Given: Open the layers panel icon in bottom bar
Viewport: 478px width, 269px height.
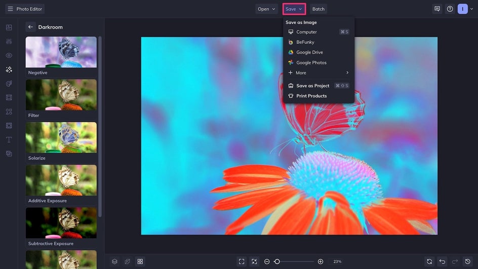Looking at the screenshot, I should 114,261.
